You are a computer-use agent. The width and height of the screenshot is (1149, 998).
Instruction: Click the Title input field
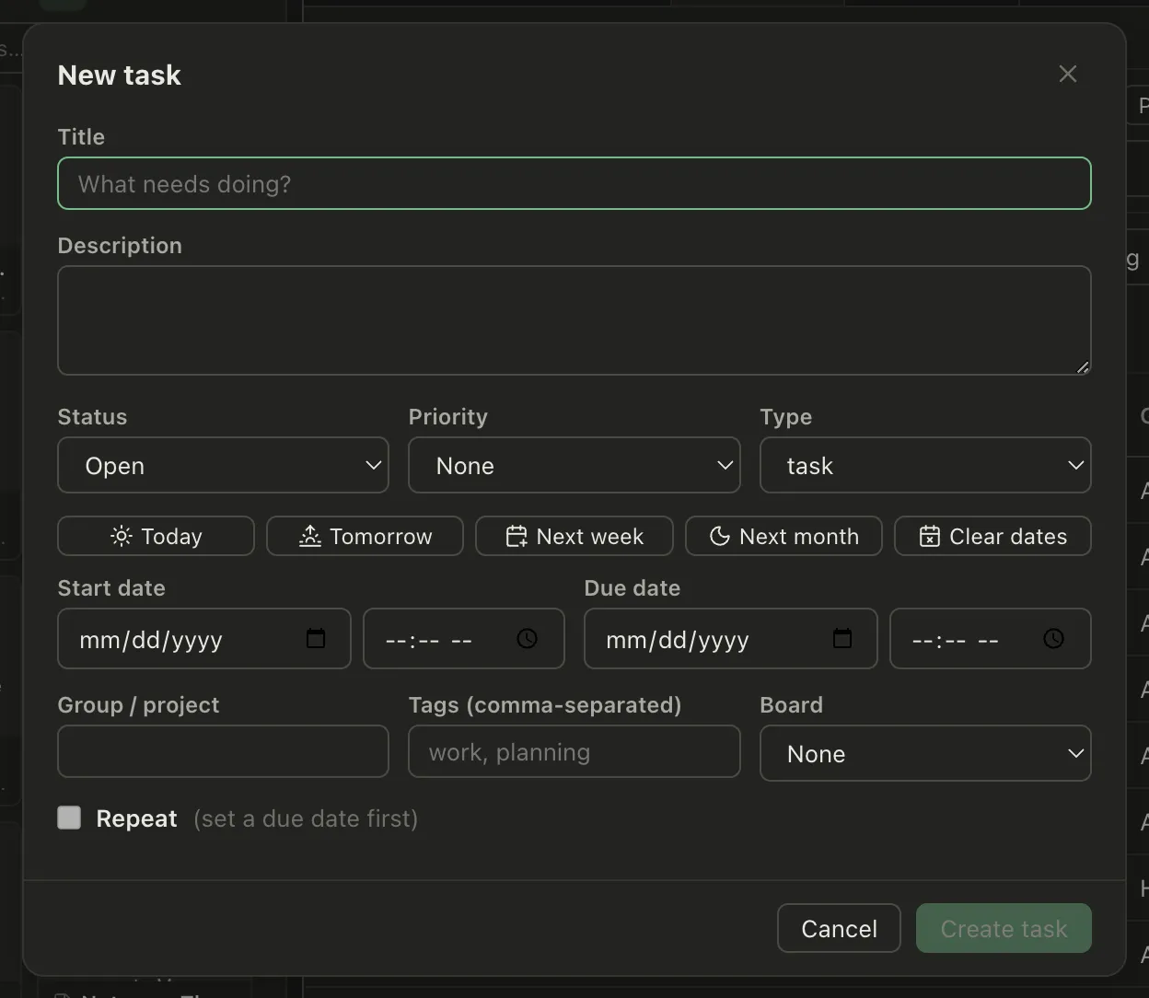[x=574, y=183]
